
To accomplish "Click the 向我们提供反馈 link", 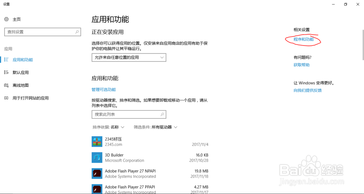I will (x=308, y=90).
